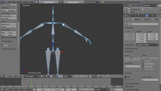Click the properties editor type icon
The height and width of the screenshot is (91, 161).
(126, 15)
